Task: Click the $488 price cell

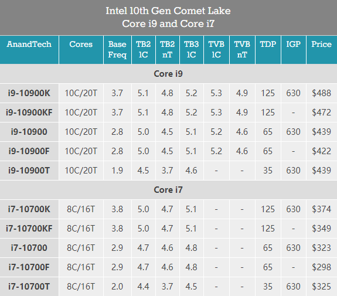Action: [x=322, y=93]
